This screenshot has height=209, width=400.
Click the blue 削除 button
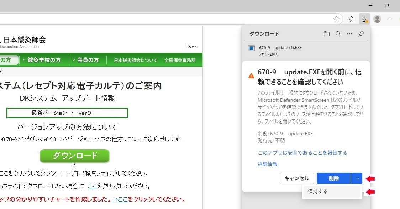point(333,178)
